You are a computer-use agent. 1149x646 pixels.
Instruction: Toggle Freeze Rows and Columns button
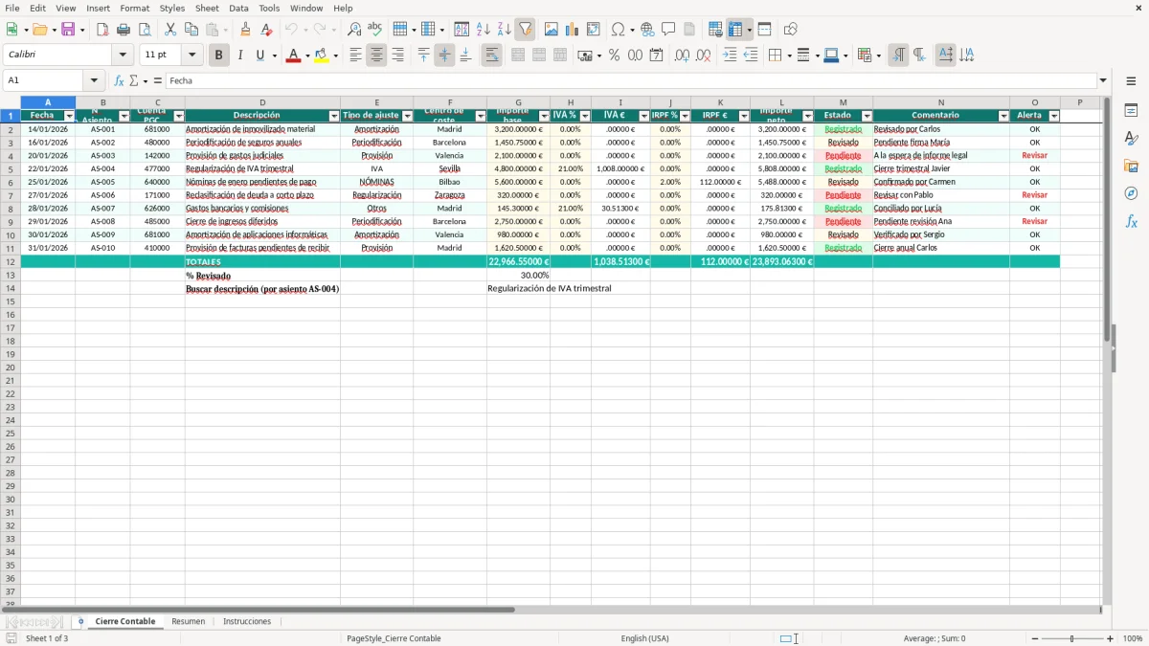(x=735, y=30)
